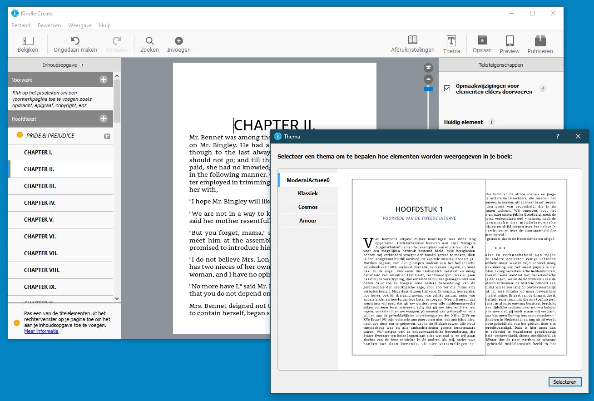Open Afdrukinstellingen print settings

point(413,44)
